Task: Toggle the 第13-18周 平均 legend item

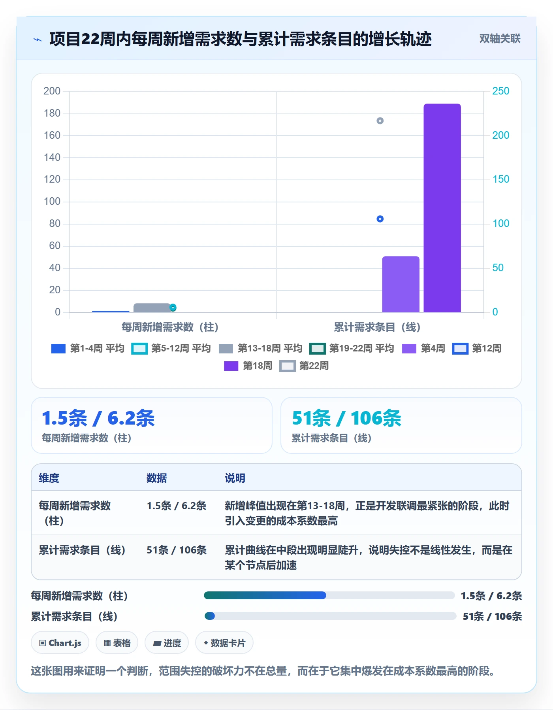Action: pyautogui.click(x=260, y=348)
